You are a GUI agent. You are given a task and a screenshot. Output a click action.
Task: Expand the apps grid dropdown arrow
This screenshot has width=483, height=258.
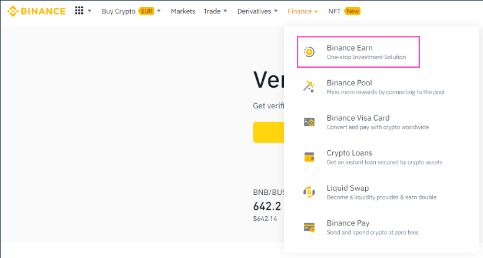(90, 11)
